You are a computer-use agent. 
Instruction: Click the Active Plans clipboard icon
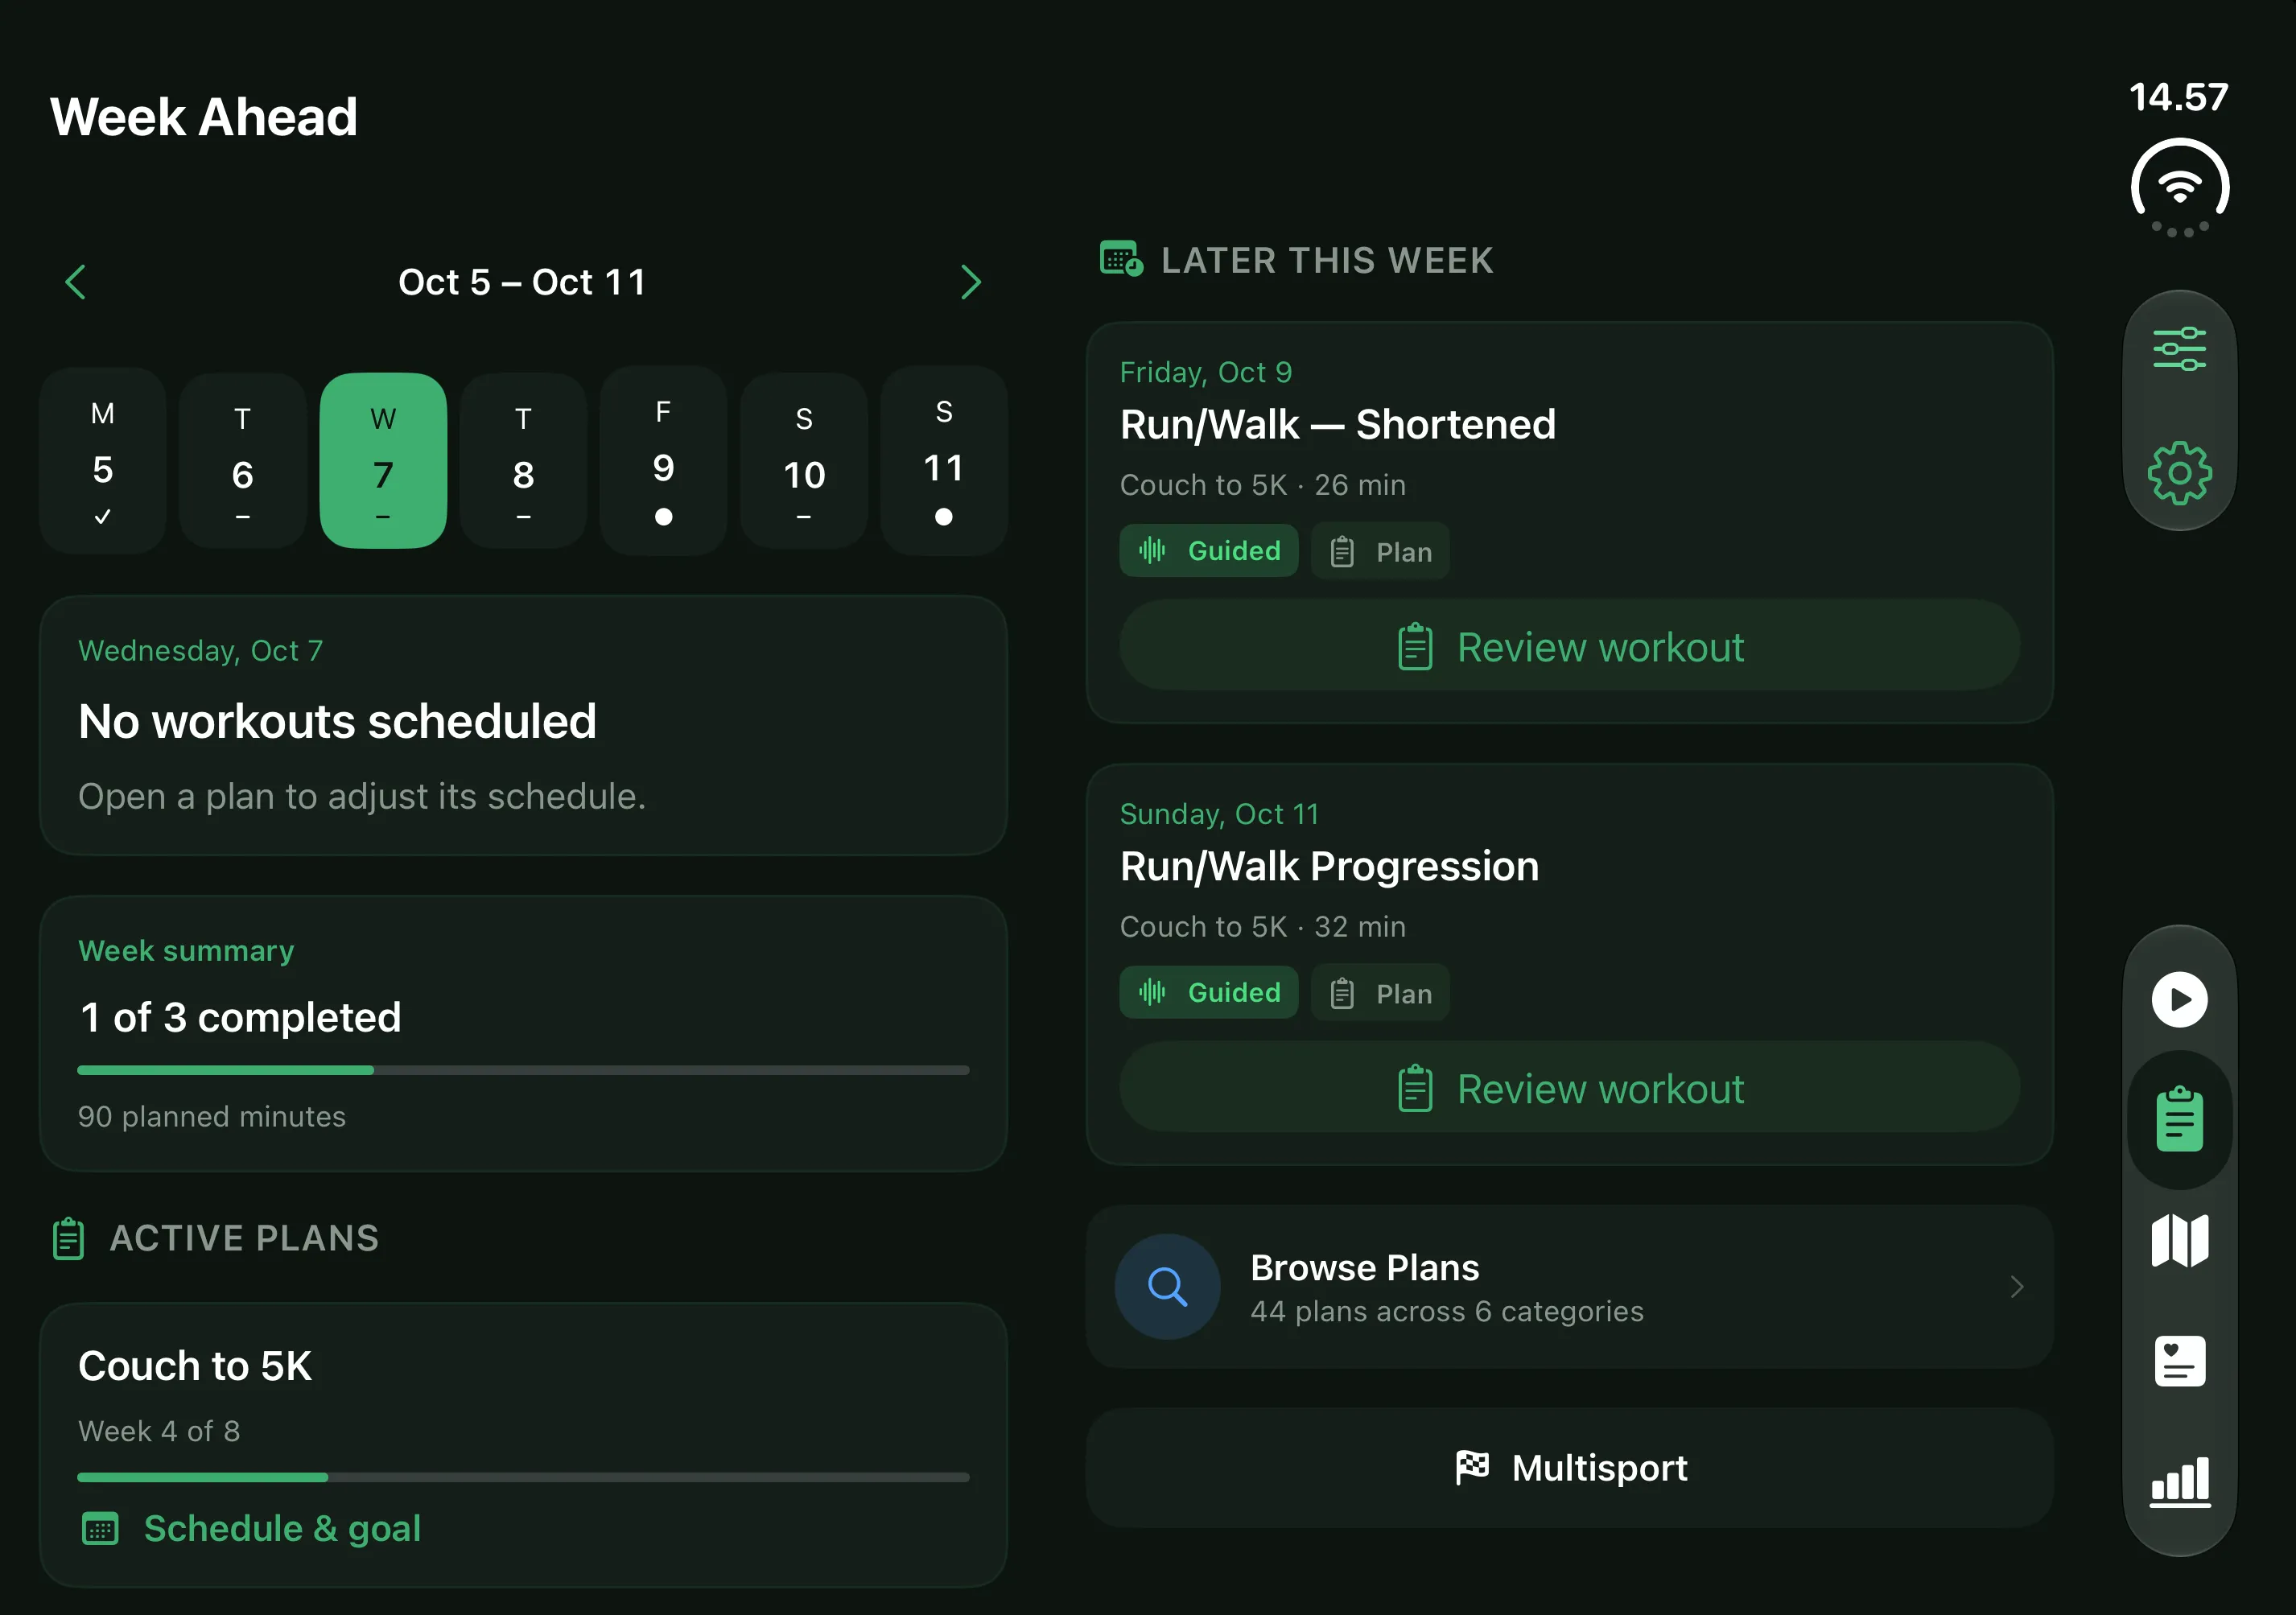pos(68,1238)
